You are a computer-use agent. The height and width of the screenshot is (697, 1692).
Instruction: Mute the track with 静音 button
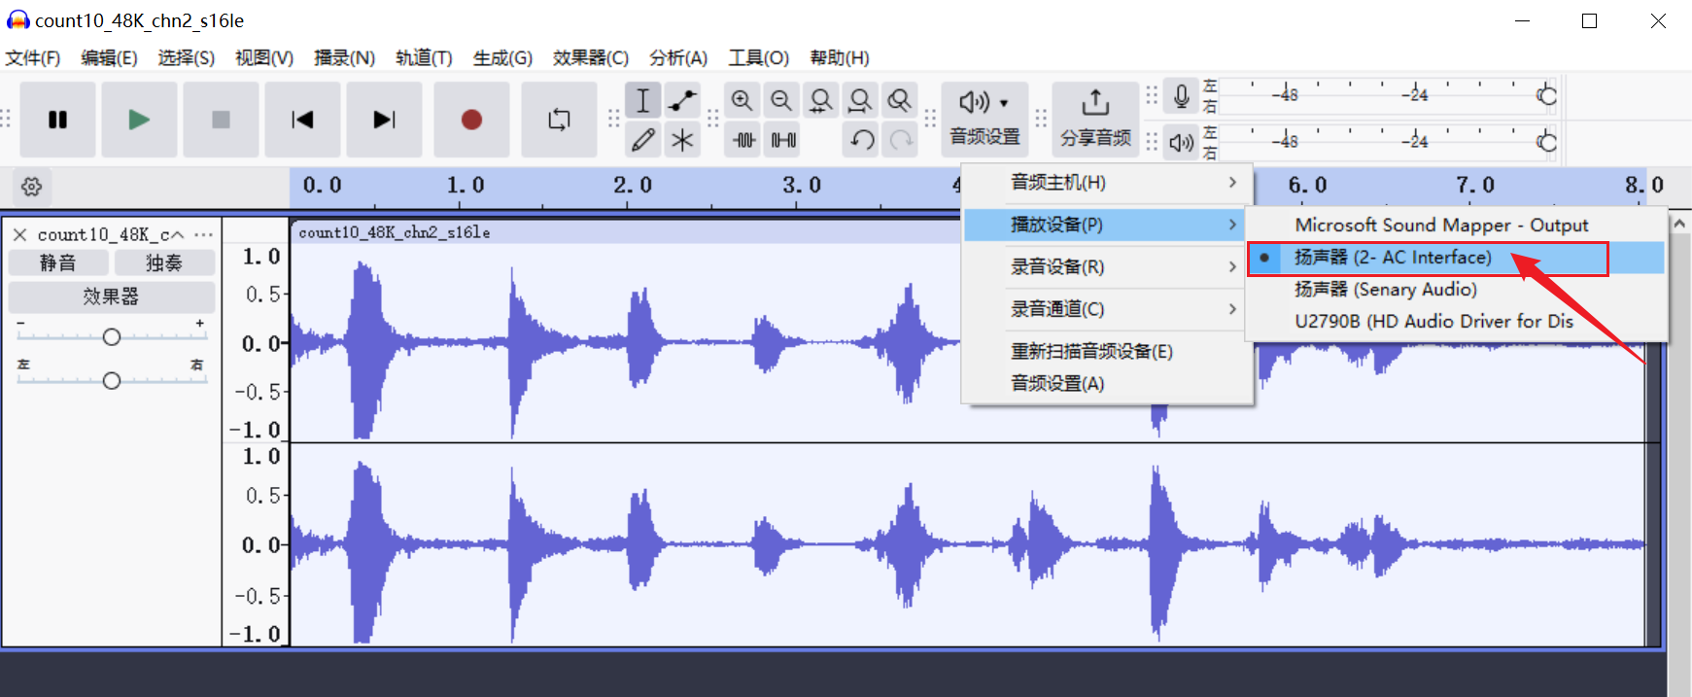(x=57, y=262)
